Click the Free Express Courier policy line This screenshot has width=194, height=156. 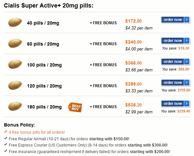click(88, 145)
